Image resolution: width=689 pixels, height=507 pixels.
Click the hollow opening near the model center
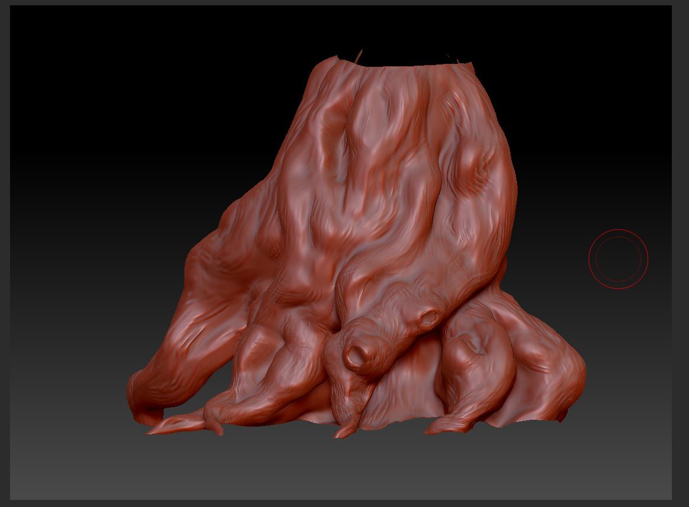coord(355,357)
